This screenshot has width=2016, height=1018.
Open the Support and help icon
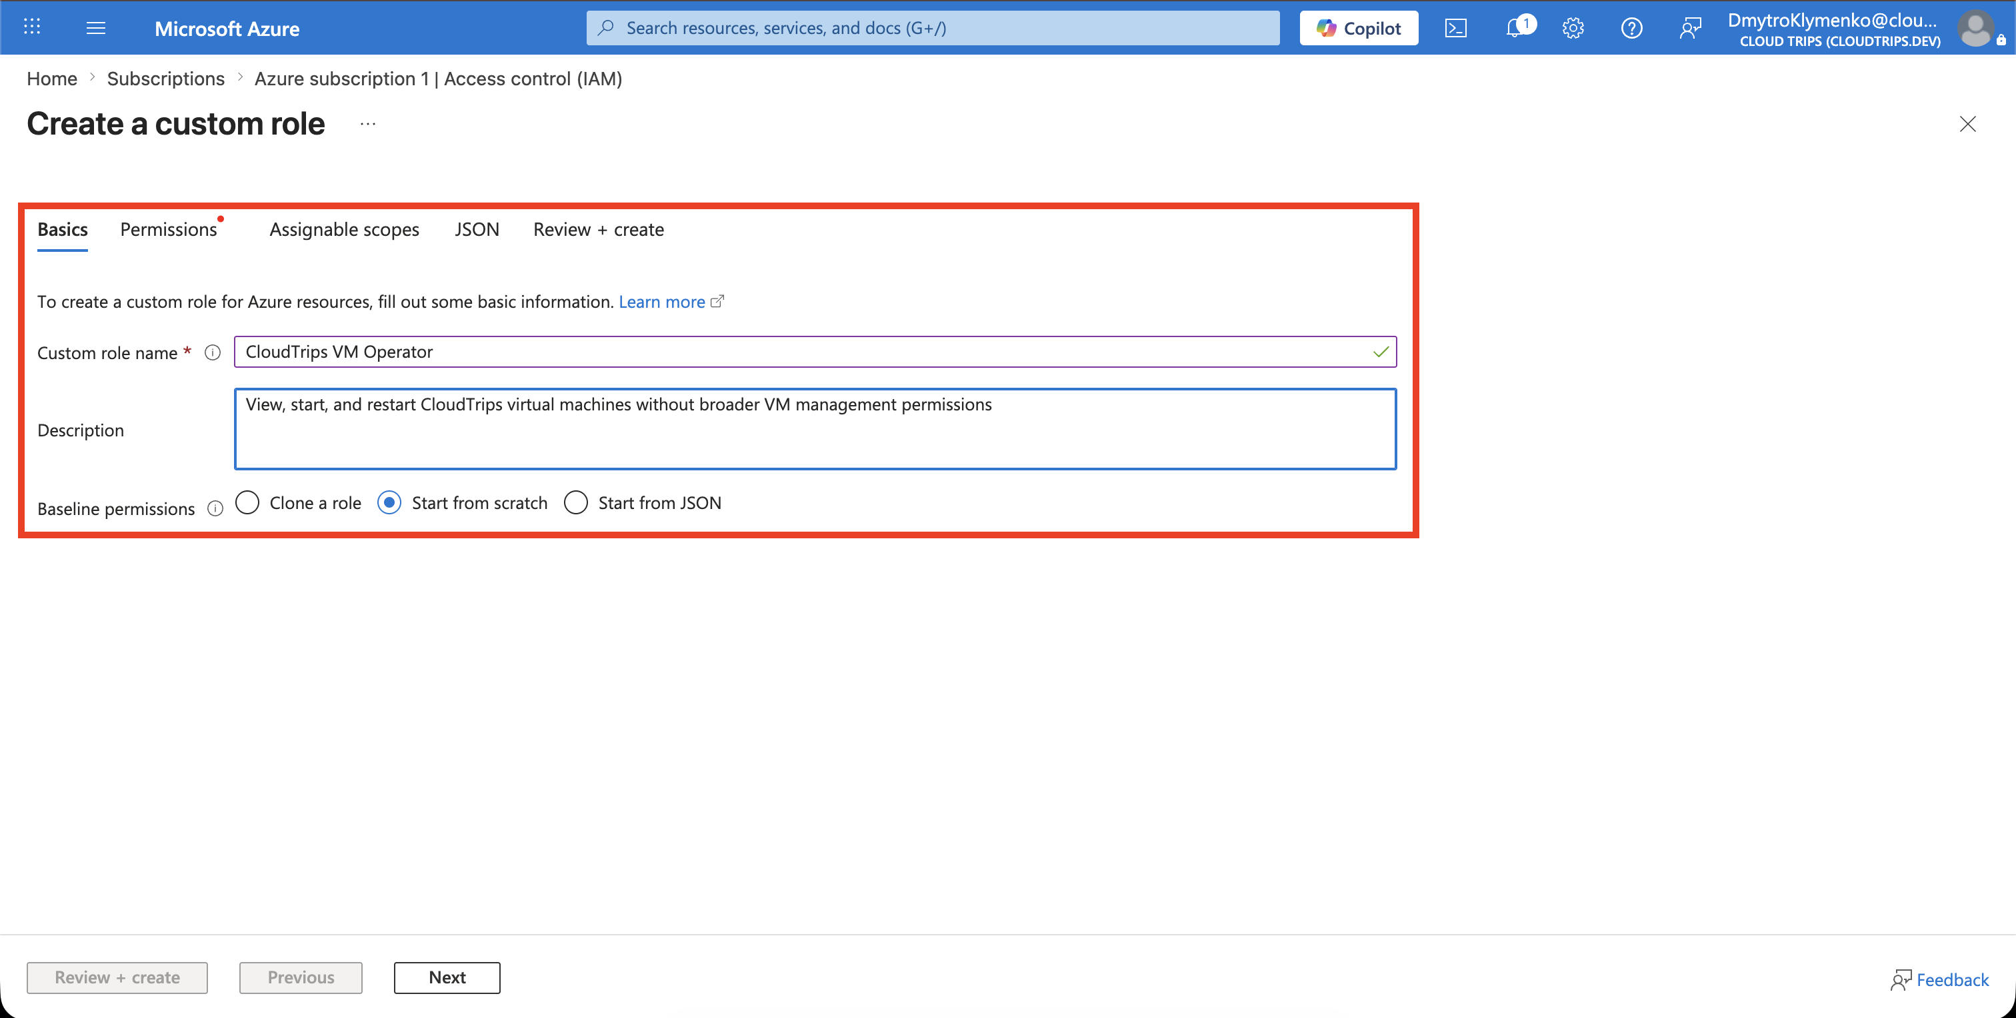point(1632,28)
